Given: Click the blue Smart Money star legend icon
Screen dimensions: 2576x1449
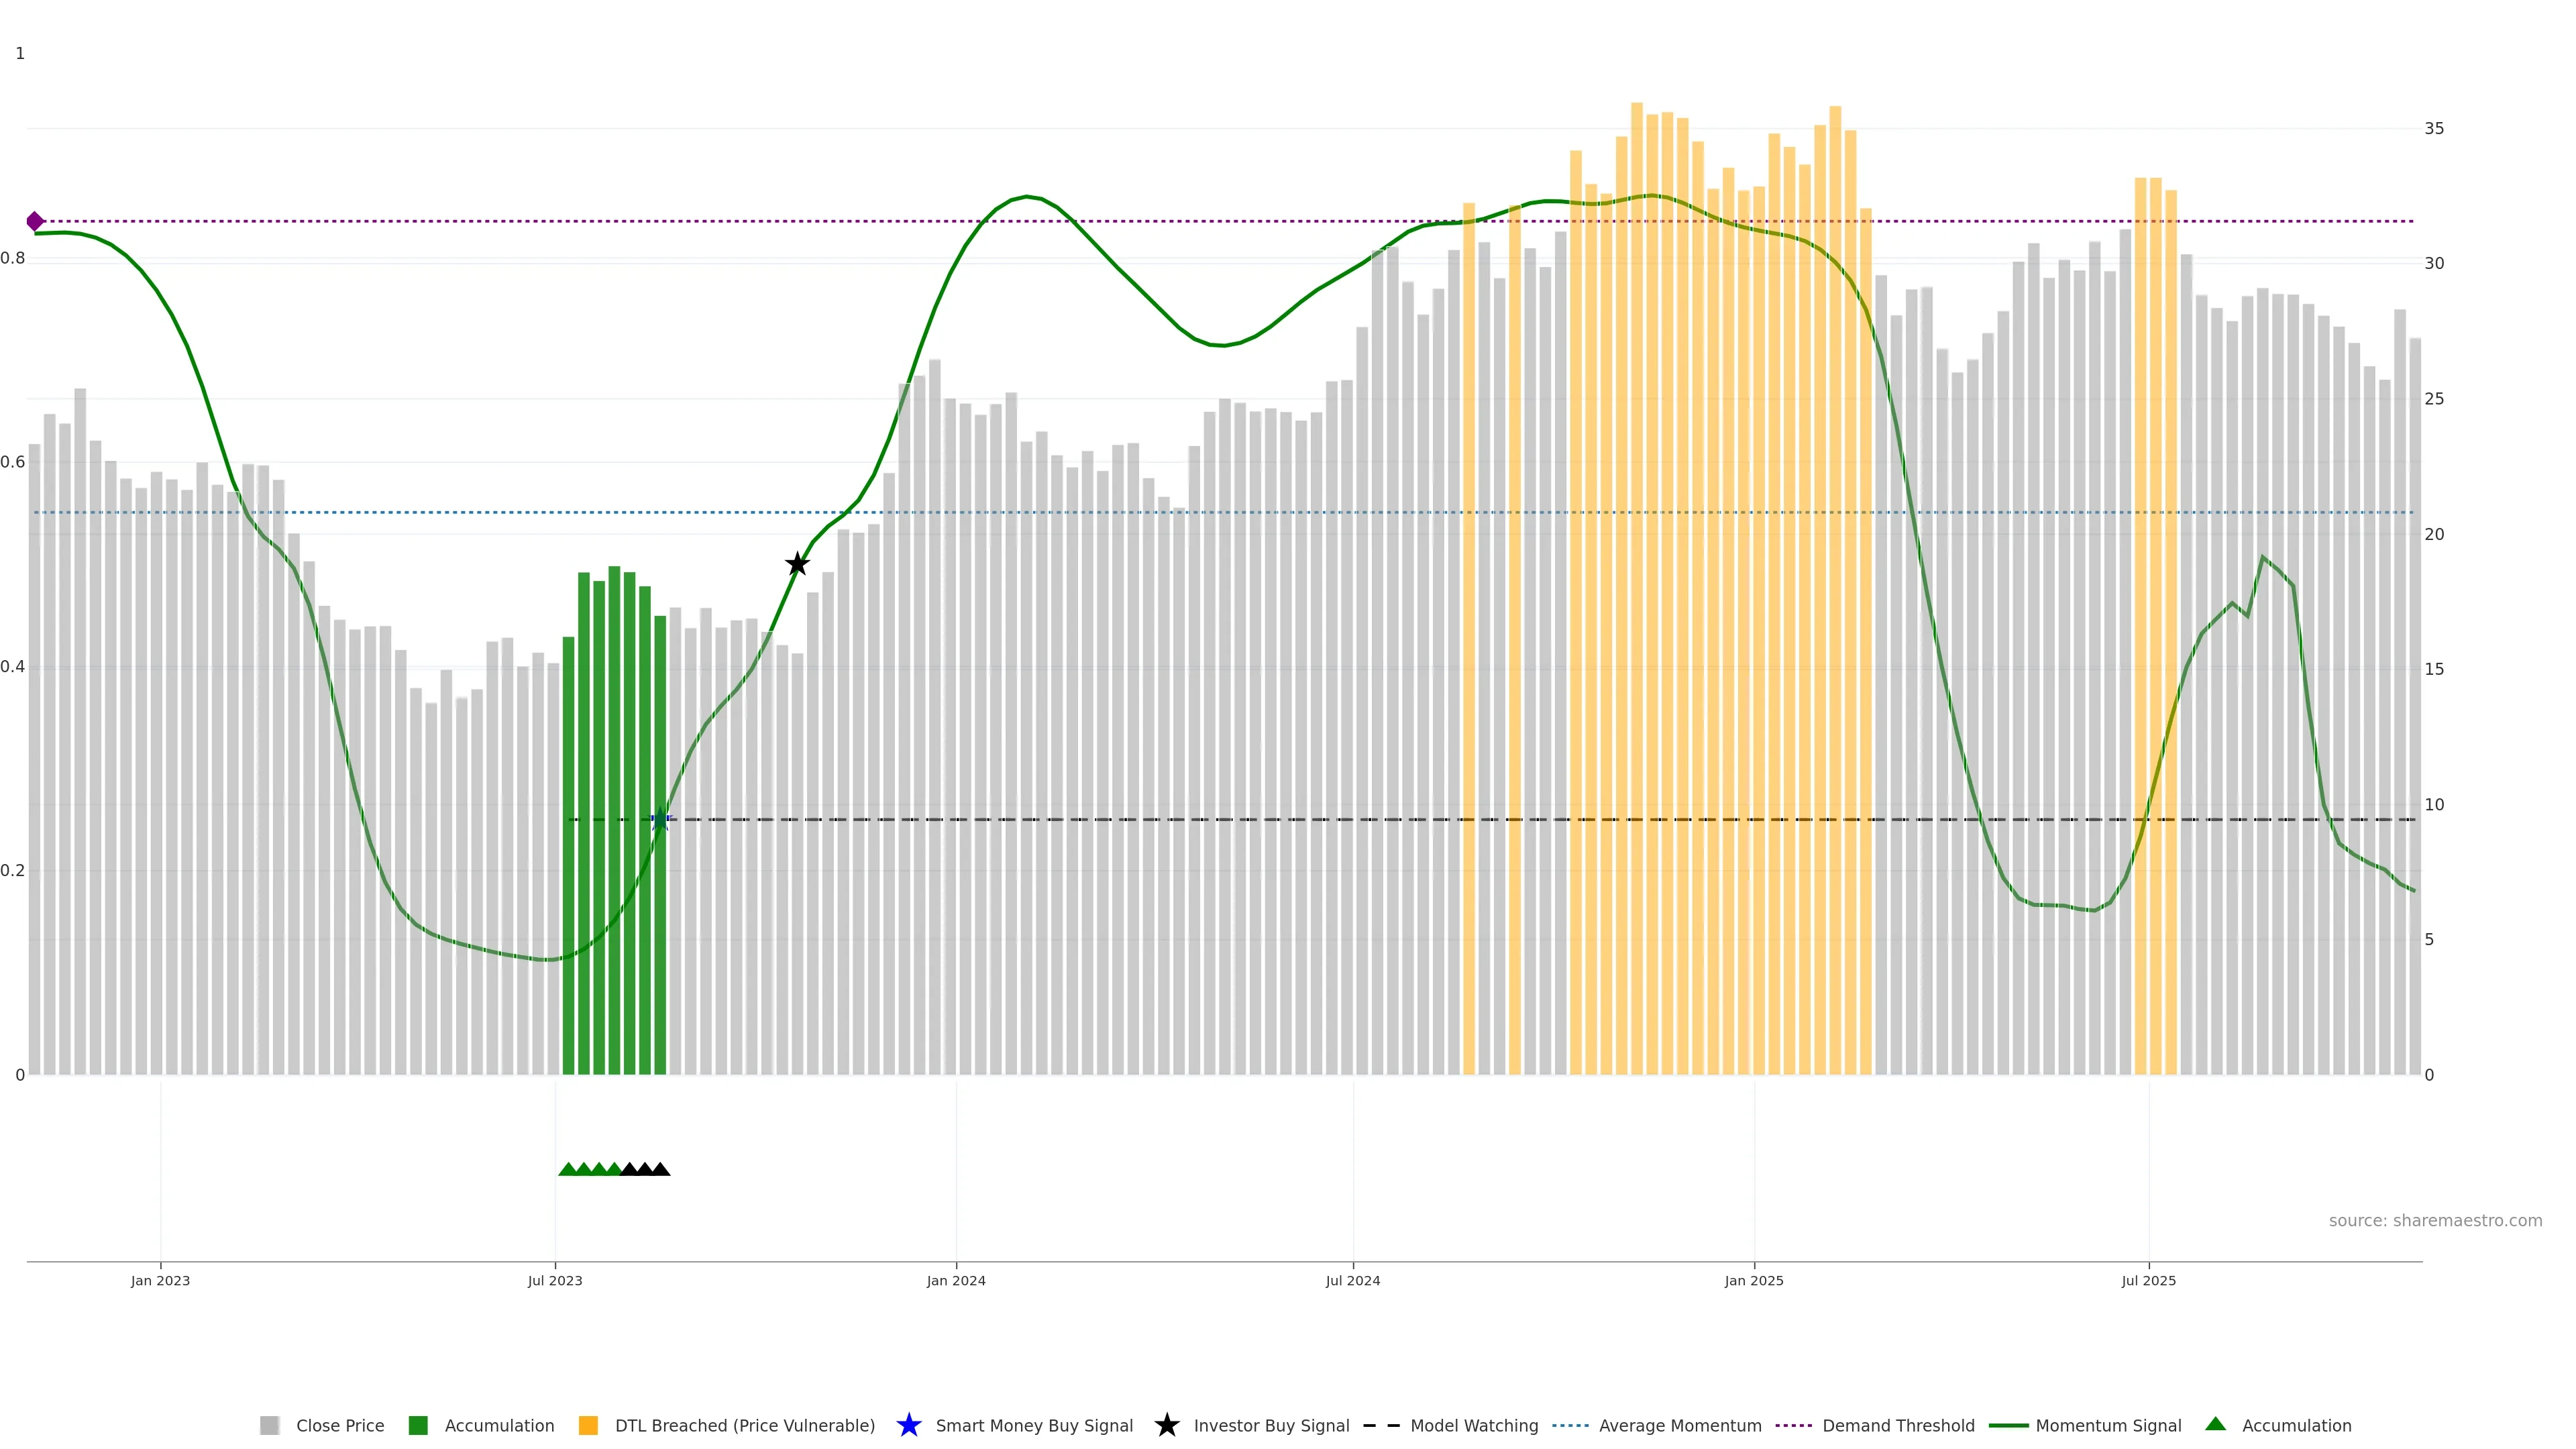Looking at the screenshot, I should [908, 1425].
